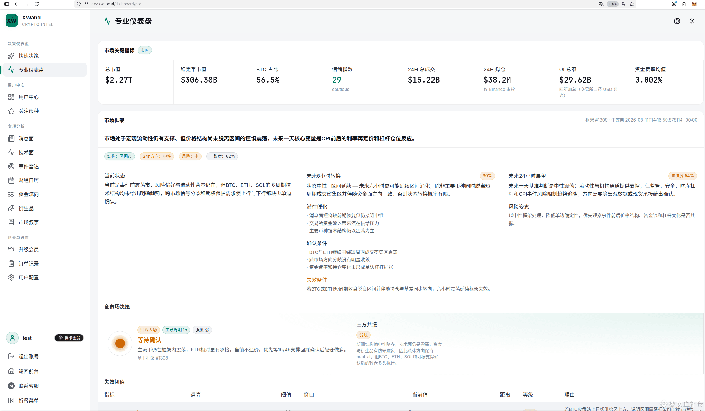The height and width of the screenshot is (411, 705).
Task: Click the 黑卡会员 badge
Action: coord(69,338)
